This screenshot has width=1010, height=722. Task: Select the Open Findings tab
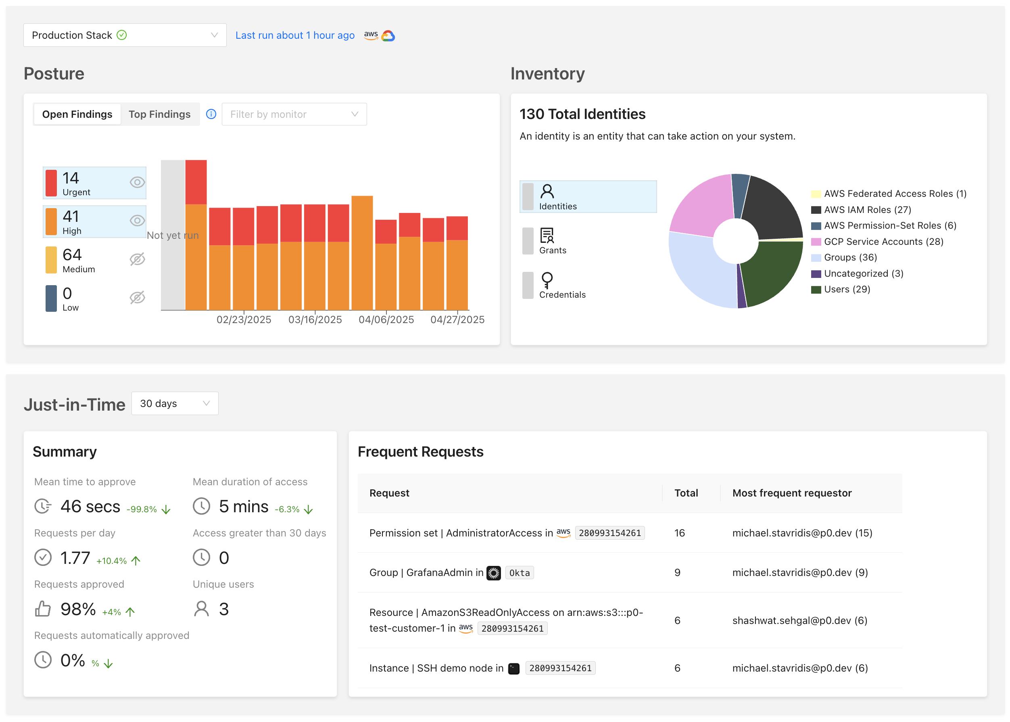click(x=77, y=114)
